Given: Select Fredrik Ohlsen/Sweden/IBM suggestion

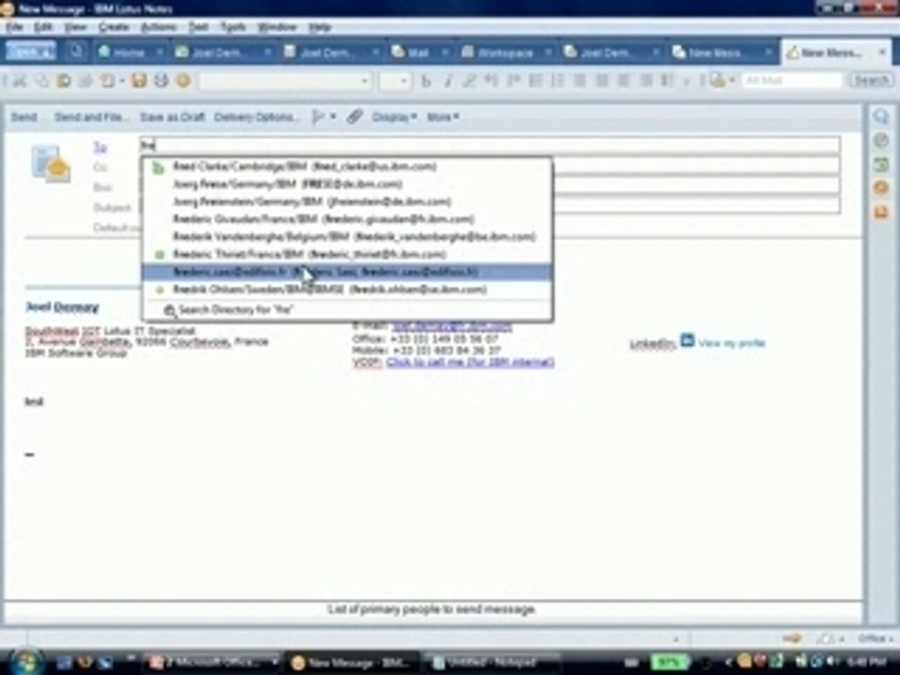Looking at the screenshot, I should pyautogui.click(x=347, y=290).
